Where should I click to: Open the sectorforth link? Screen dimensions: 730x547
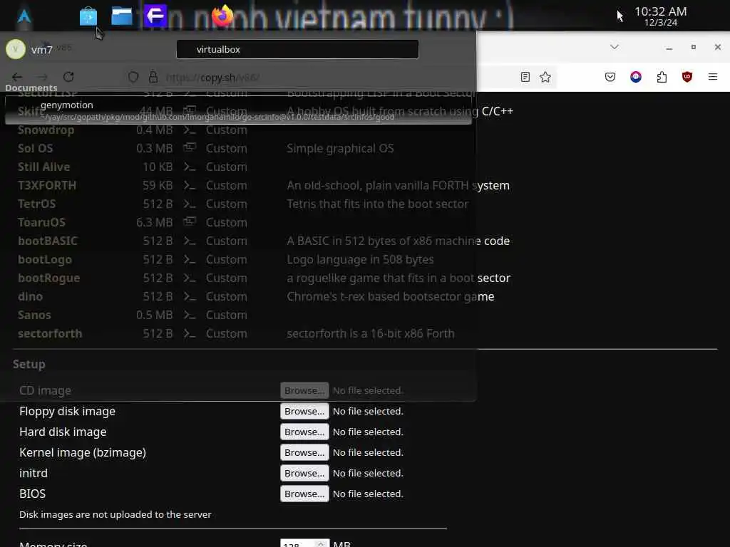point(50,334)
